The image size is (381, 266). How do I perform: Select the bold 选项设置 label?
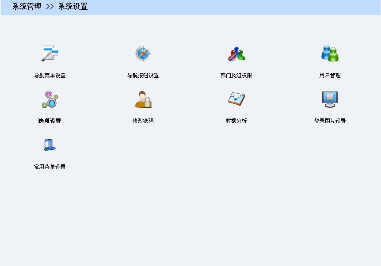pyautogui.click(x=50, y=121)
